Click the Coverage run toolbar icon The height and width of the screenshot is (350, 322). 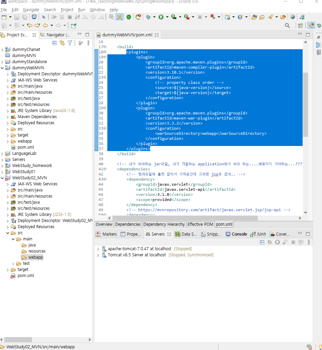coord(174,17)
